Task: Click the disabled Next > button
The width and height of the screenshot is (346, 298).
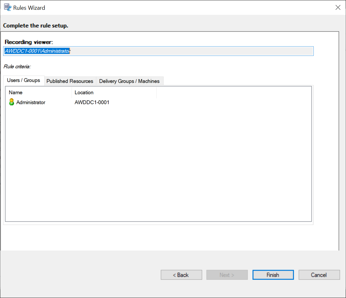Action: pyautogui.click(x=227, y=275)
